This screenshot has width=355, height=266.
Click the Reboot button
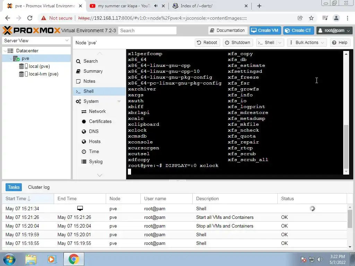coord(207,43)
